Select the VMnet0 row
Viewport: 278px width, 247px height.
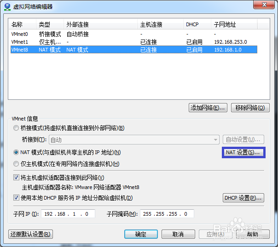pyautogui.click(x=134, y=34)
